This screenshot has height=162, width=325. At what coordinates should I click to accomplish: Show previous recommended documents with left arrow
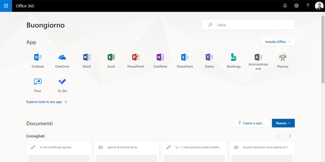279,136
